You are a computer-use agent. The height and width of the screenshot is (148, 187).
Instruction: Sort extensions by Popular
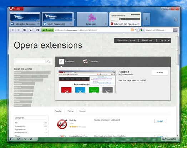coord(58,111)
